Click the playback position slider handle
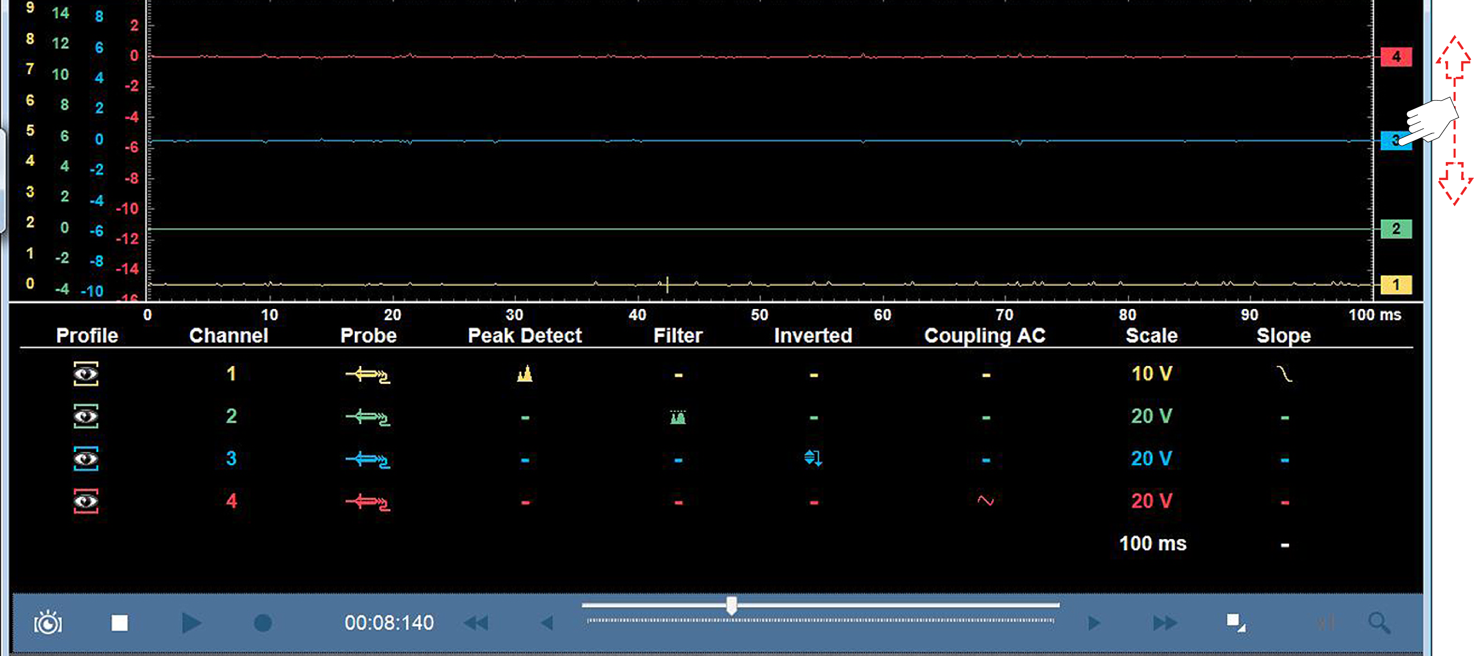 [731, 605]
